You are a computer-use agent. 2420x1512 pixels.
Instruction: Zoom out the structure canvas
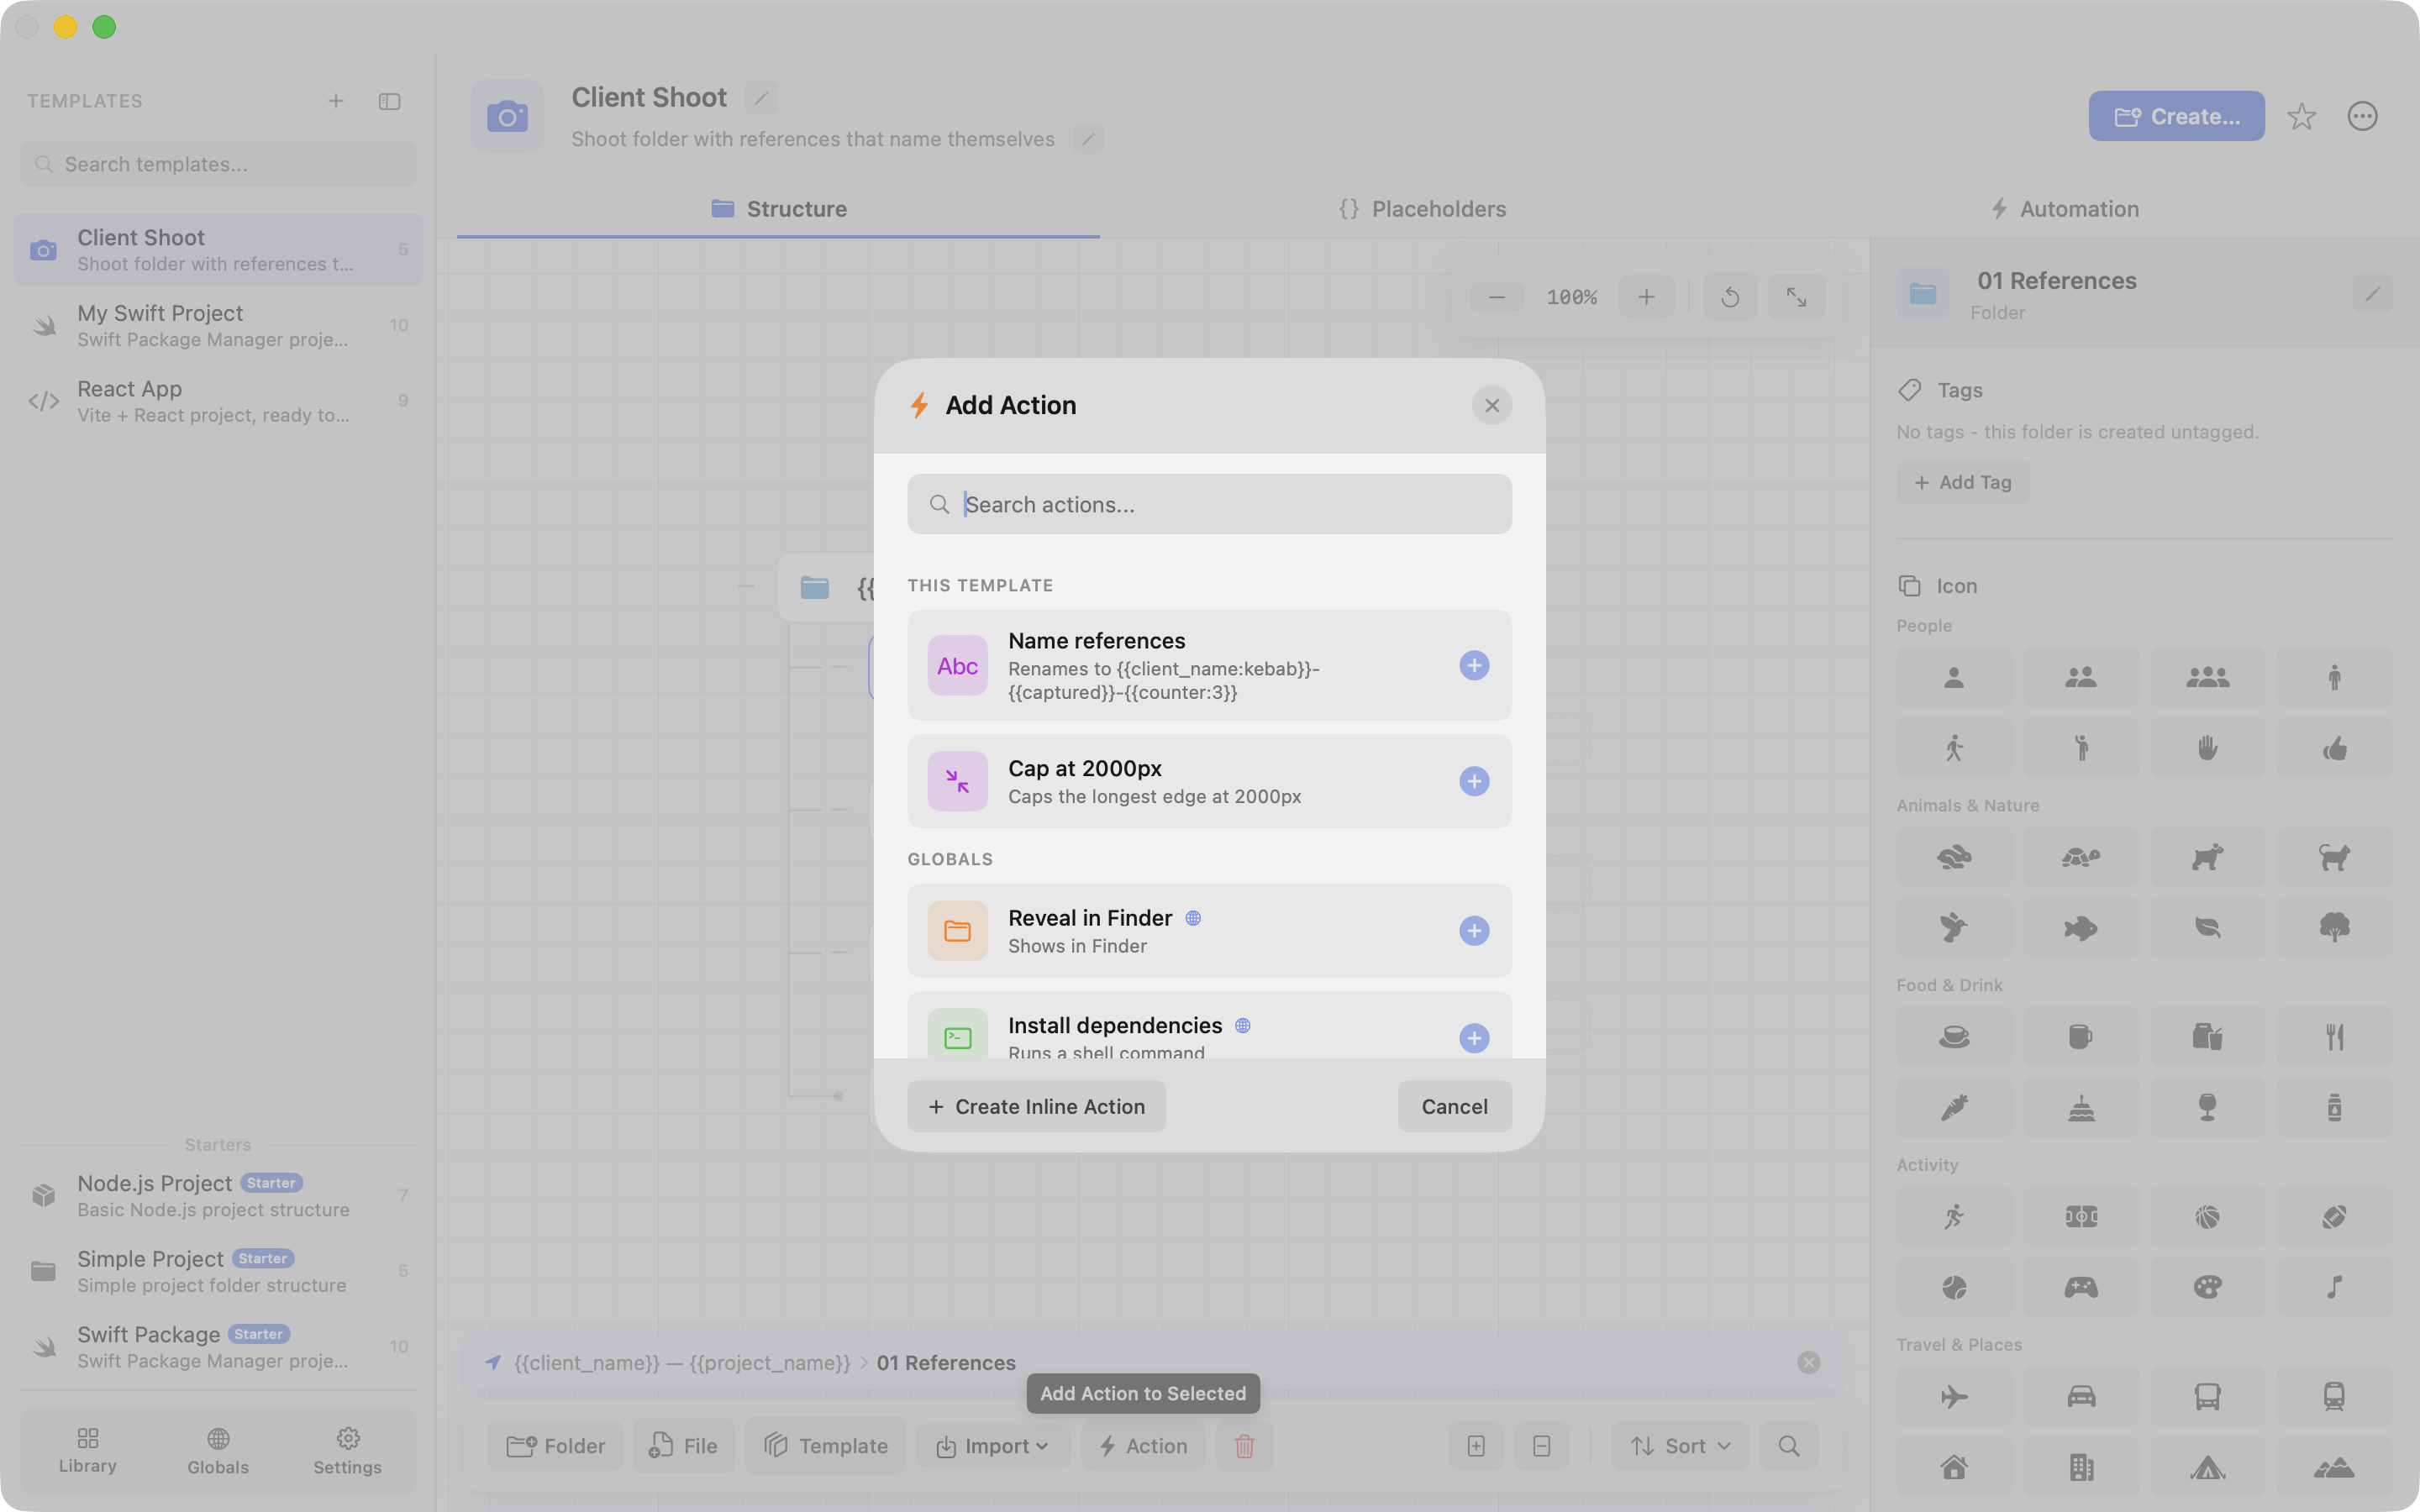point(1496,297)
